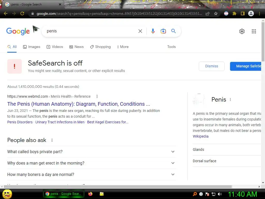Click the vertical scrollbar thumb
Viewport: 265px width, 199px height.
(x=263, y=41)
